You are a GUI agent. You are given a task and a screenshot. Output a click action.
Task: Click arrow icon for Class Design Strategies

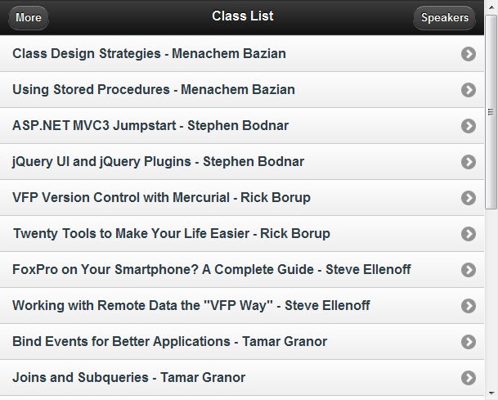click(x=469, y=54)
